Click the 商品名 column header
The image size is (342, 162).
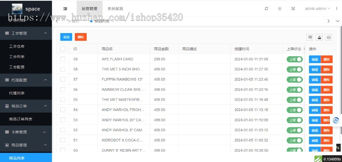[107, 49]
